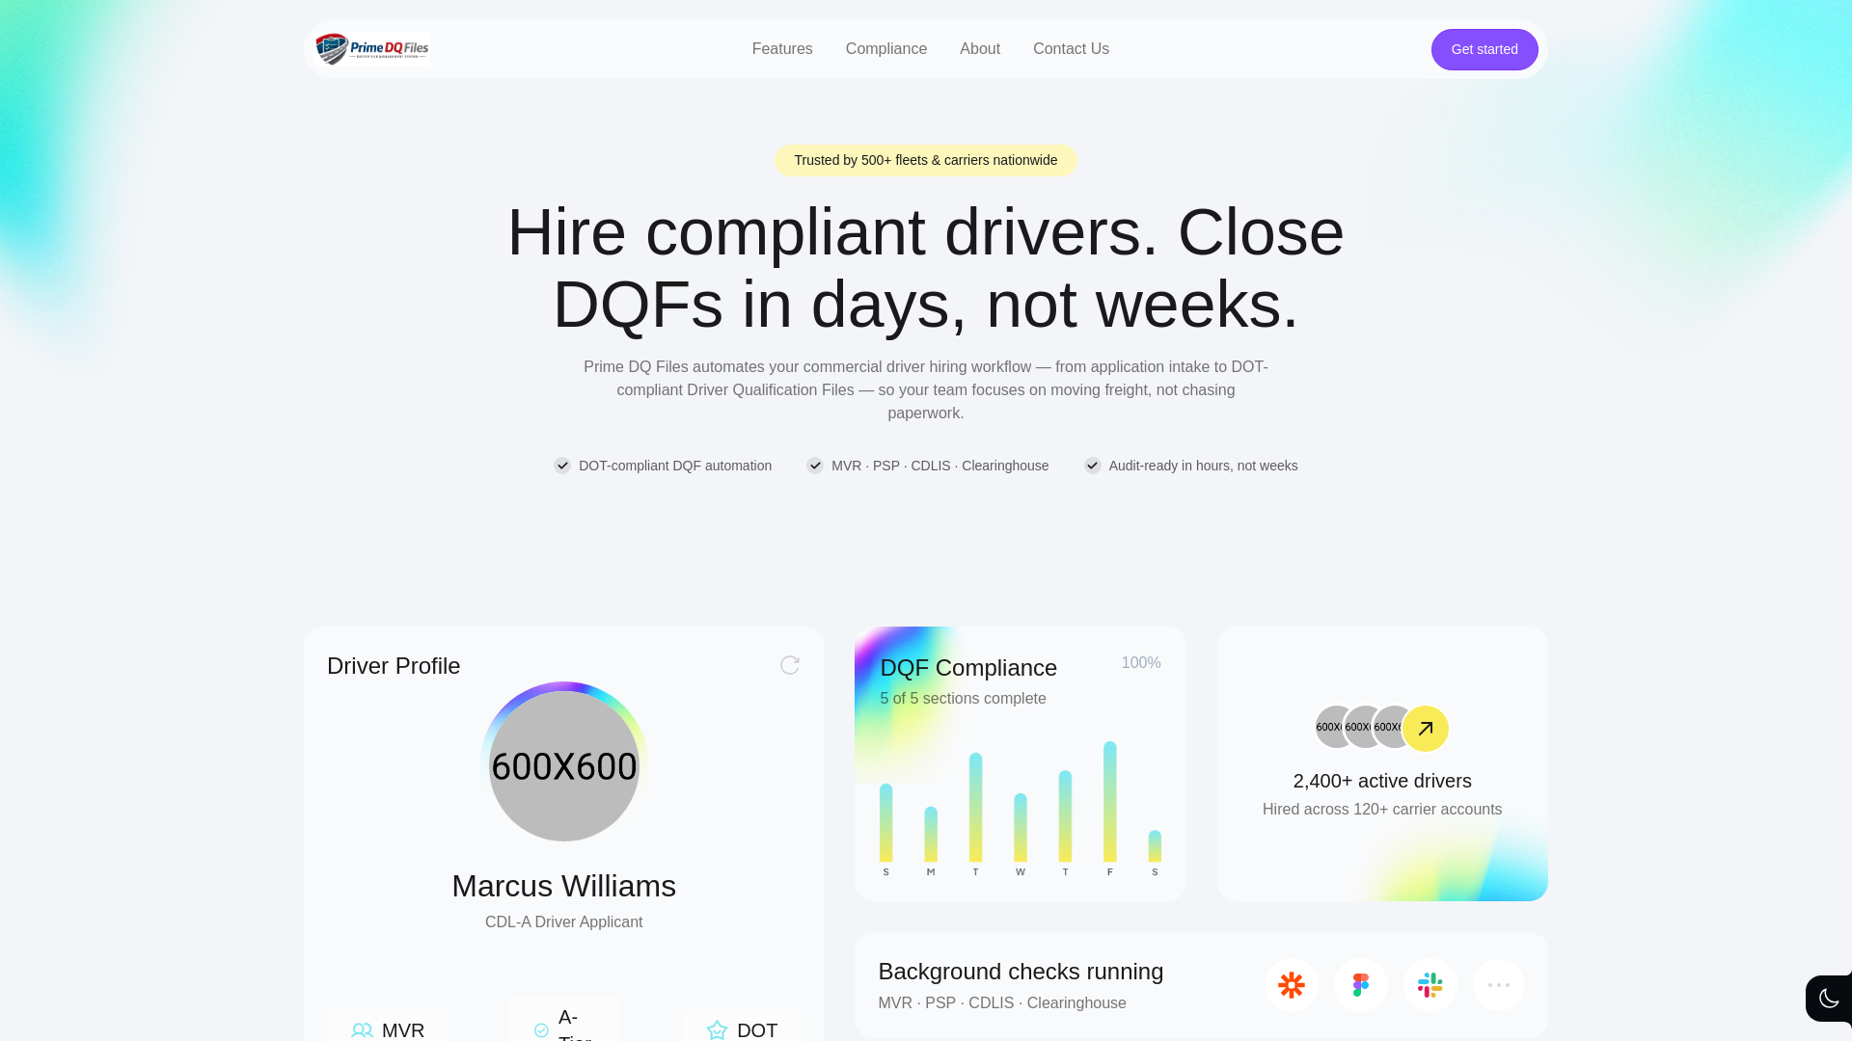Click the Figma integration icon
1852x1041 pixels.
click(1361, 985)
